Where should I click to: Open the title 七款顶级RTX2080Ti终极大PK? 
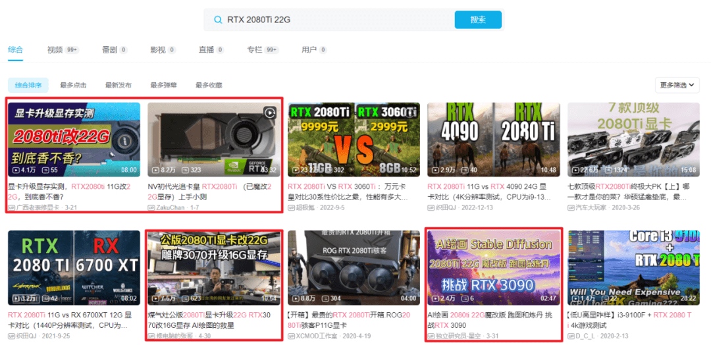click(629, 192)
